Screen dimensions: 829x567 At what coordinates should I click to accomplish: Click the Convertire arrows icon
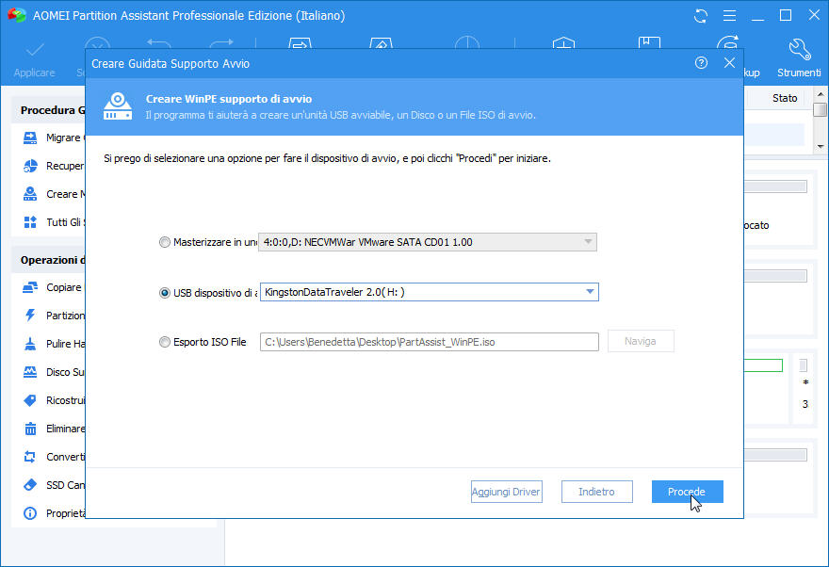tap(30, 457)
